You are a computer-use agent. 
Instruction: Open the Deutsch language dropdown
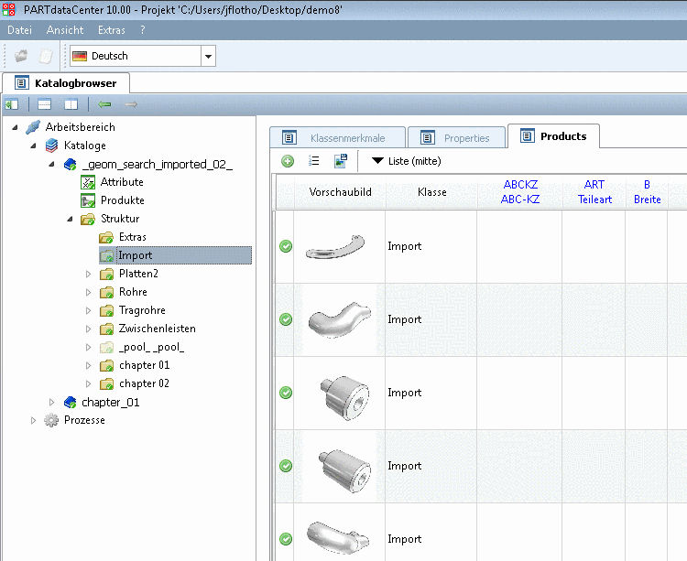pyautogui.click(x=208, y=56)
